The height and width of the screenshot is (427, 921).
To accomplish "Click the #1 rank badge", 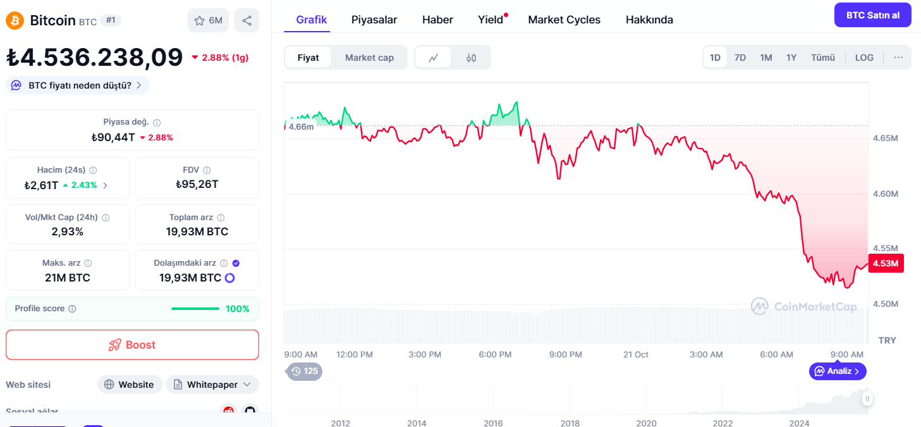I will [111, 20].
